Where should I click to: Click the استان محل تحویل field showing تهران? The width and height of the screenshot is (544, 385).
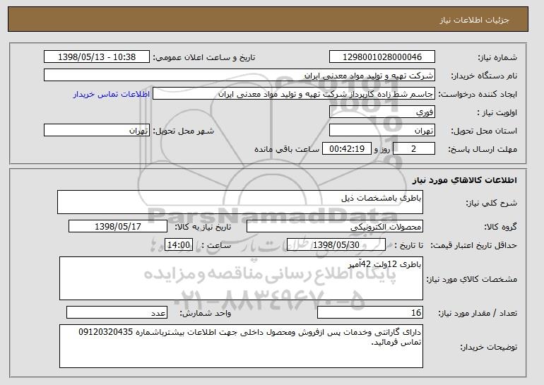tap(382, 131)
